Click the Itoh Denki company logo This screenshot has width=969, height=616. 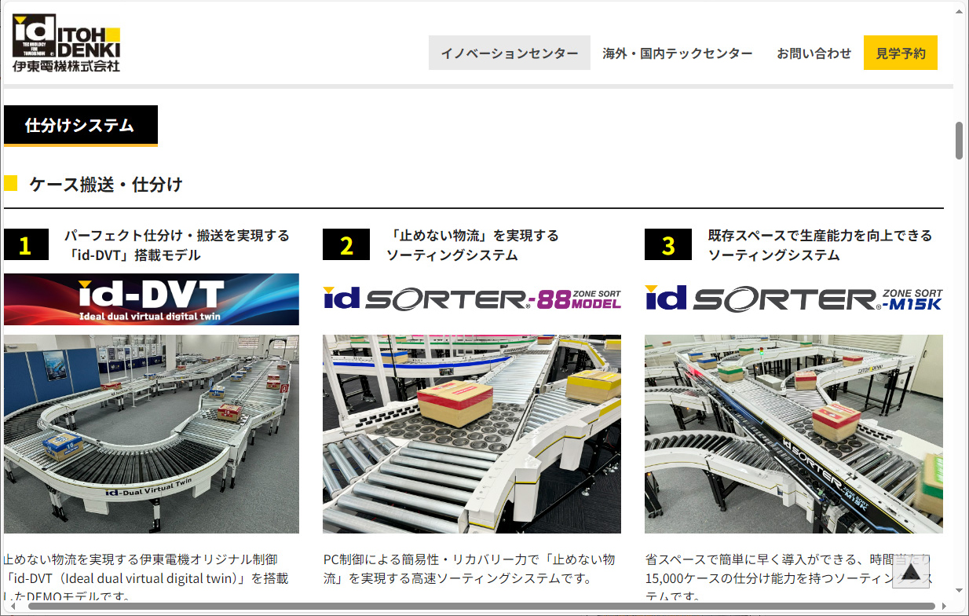click(67, 44)
